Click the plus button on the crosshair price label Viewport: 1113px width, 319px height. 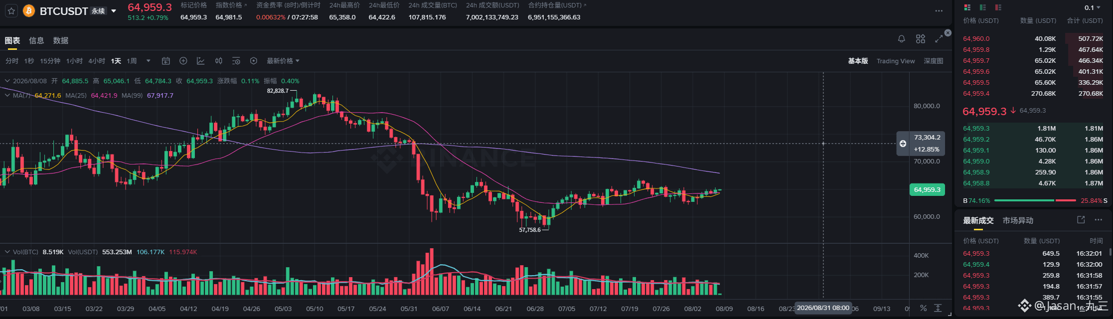(903, 144)
